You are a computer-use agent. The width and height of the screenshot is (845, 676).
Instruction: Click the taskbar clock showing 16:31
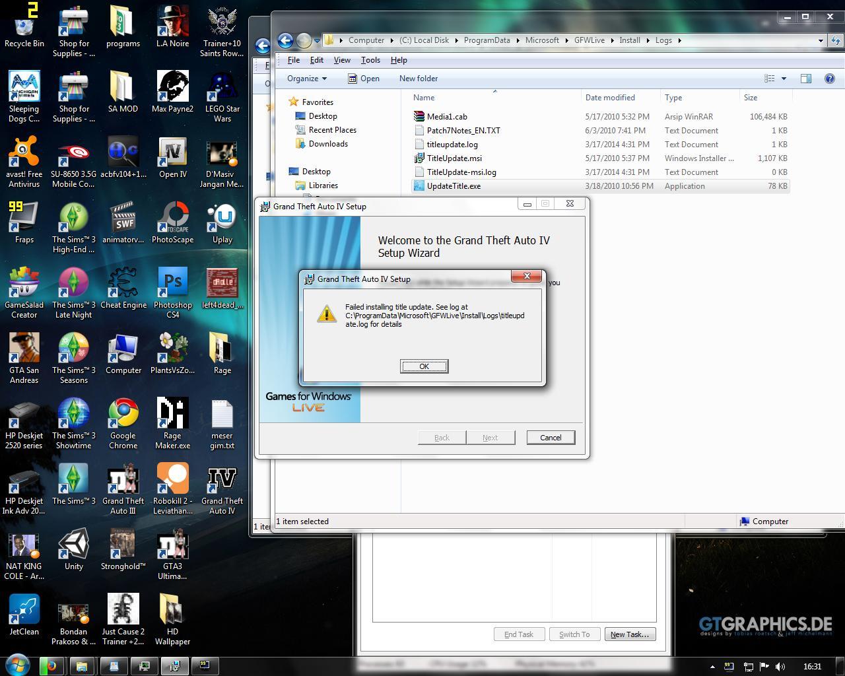click(813, 666)
